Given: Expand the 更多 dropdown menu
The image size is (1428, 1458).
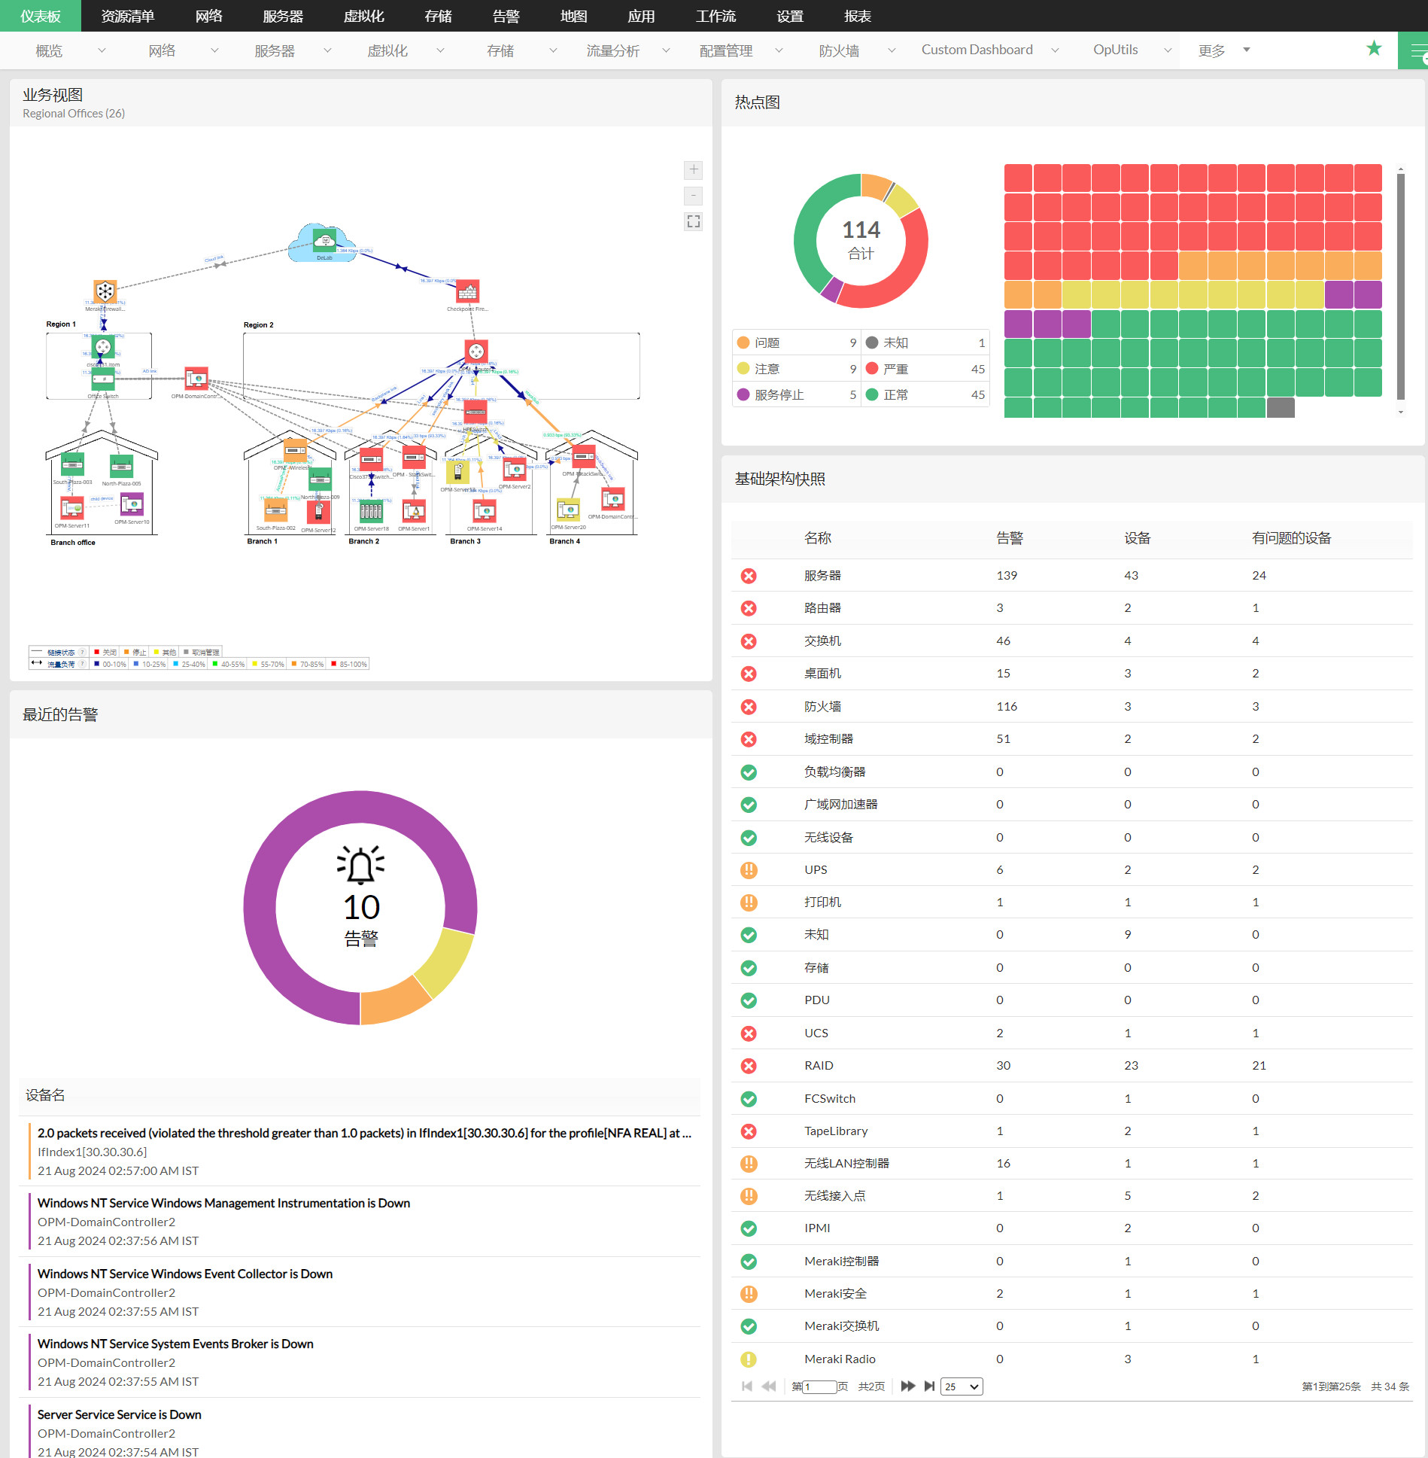Looking at the screenshot, I should click(x=1223, y=50).
